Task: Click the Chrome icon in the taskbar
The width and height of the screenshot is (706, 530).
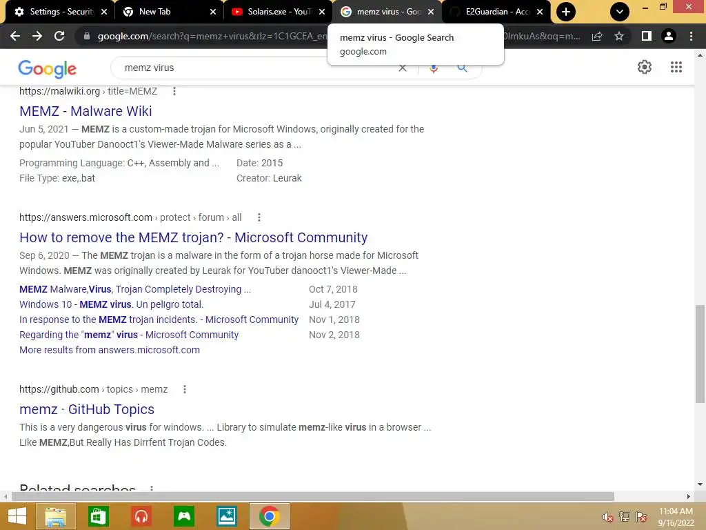Action: click(x=270, y=516)
